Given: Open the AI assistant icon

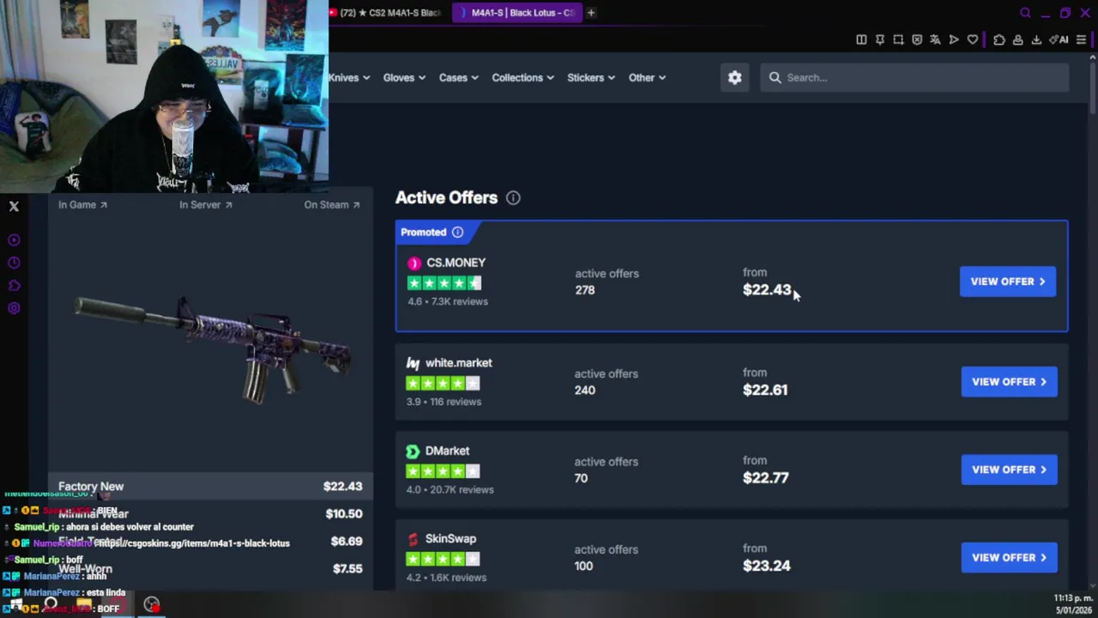Looking at the screenshot, I should (x=1059, y=39).
